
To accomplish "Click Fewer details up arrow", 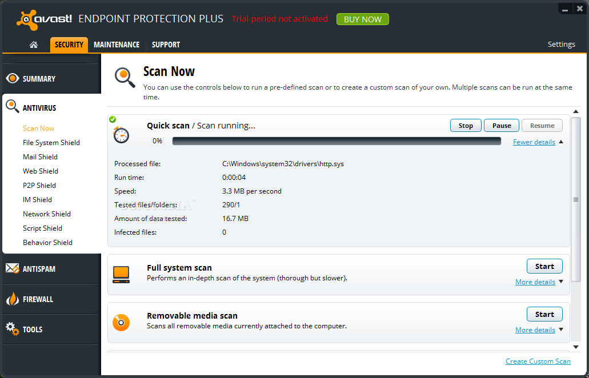I will click(x=561, y=142).
